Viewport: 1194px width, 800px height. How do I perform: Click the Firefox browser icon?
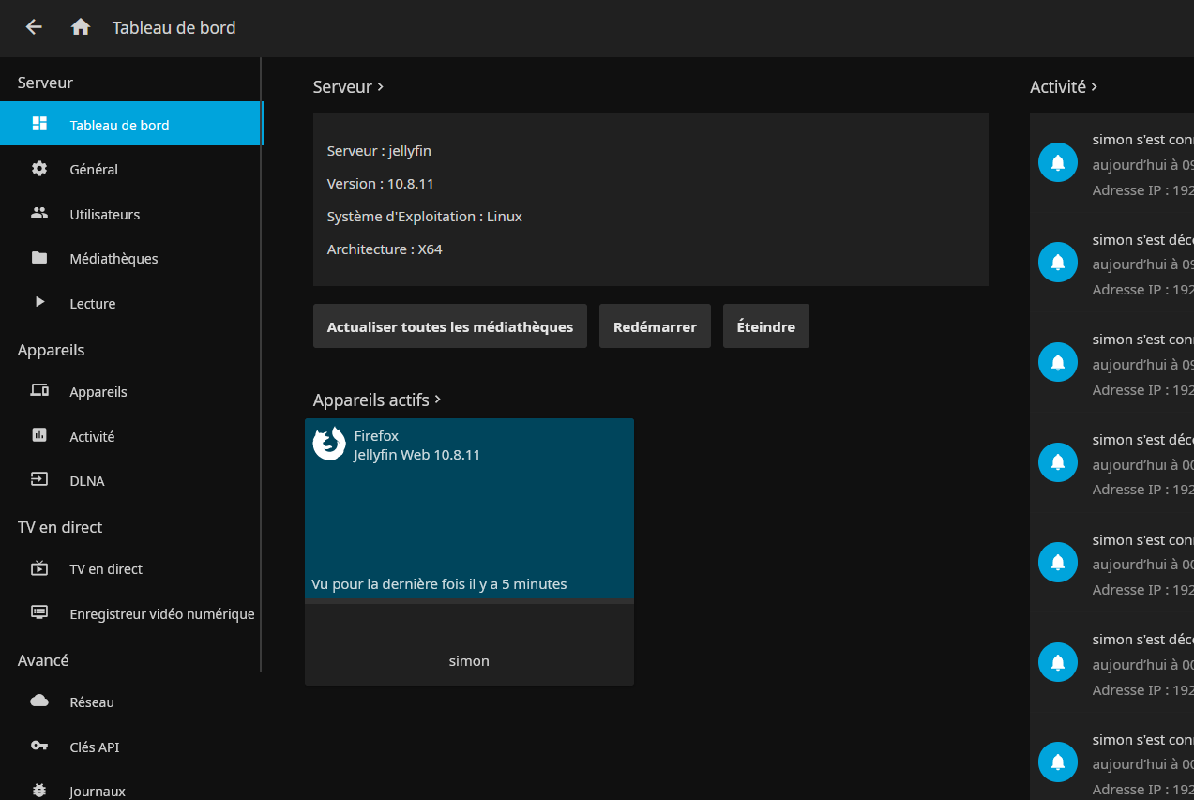[329, 444]
